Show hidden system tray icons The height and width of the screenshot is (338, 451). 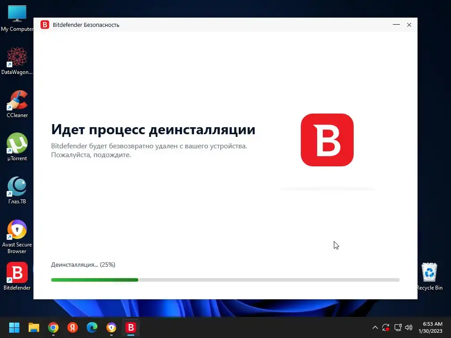(x=375, y=327)
